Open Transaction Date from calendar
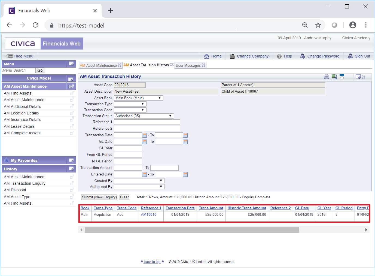 [145, 135]
